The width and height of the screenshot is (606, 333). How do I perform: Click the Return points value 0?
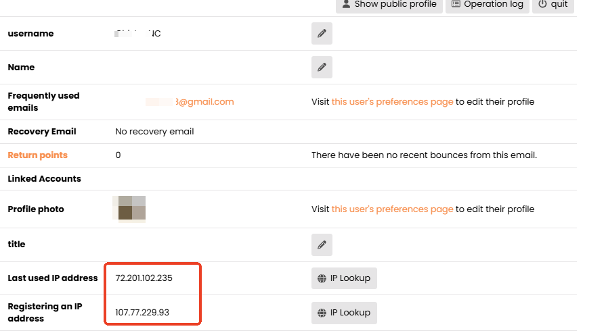coord(118,155)
